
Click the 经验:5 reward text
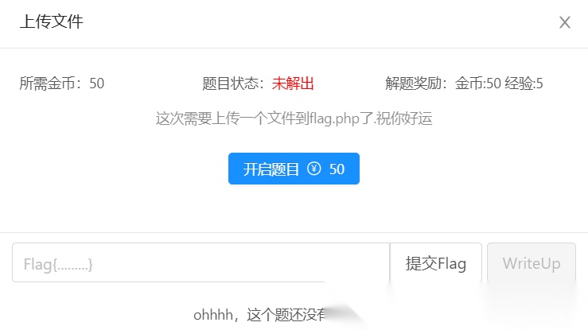pyautogui.click(x=524, y=83)
